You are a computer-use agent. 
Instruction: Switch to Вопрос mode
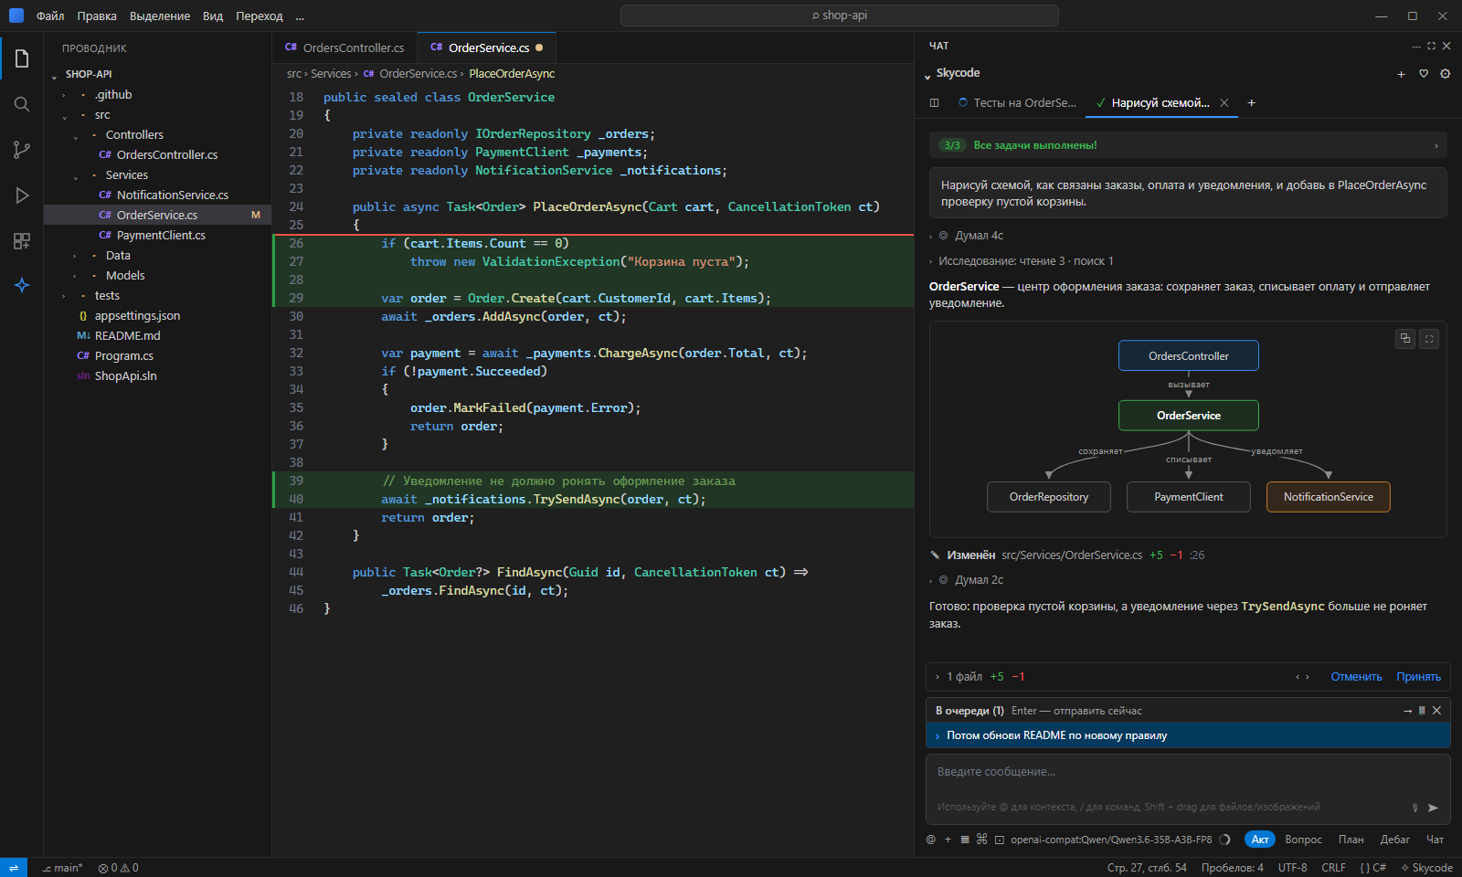(x=1303, y=840)
